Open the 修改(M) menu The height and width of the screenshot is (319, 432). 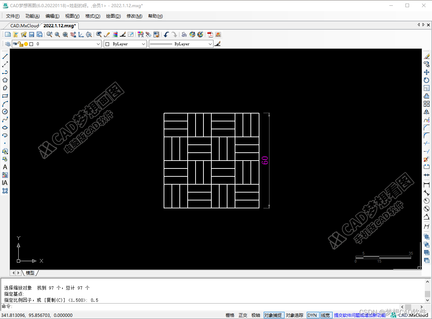[x=134, y=16]
